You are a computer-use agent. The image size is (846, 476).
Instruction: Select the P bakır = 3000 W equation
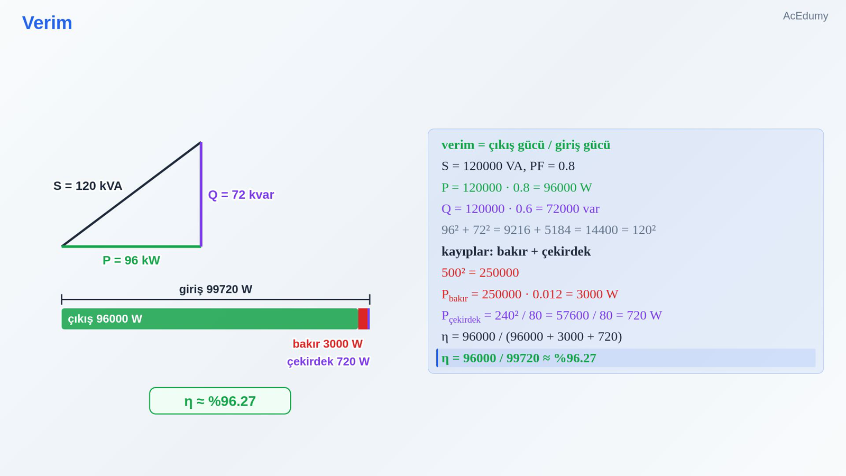(530, 295)
